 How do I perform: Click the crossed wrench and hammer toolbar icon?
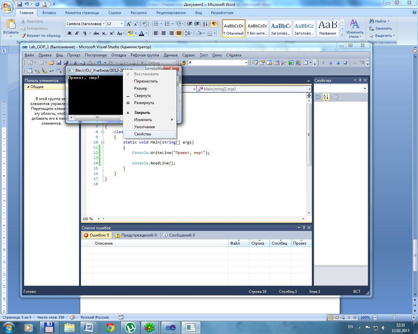(283, 63)
